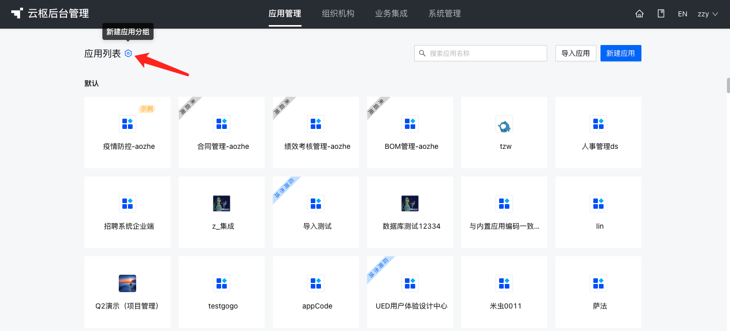Open the documentation book icon
Screen dimensions: 730x331
point(661,14)
